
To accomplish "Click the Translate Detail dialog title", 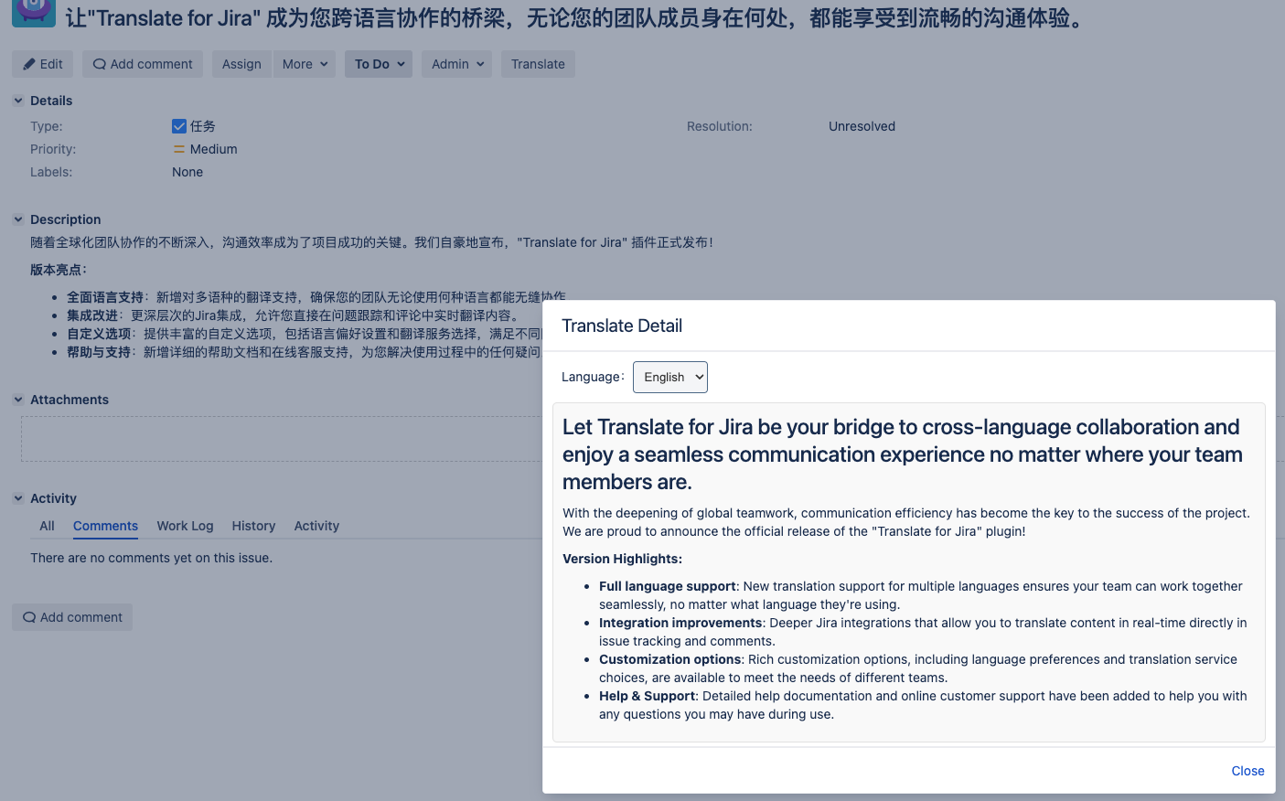I will 622,326.
